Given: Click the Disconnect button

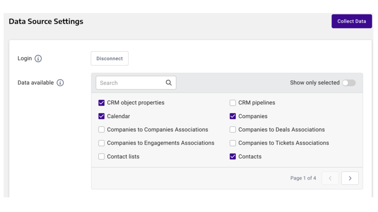Looking at the screenshot, I should click(110, 58).
